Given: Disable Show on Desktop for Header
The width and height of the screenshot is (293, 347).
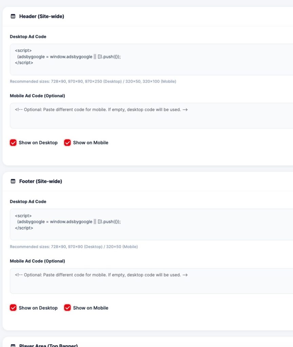Looking at the screenshot, I should [13, 143].
